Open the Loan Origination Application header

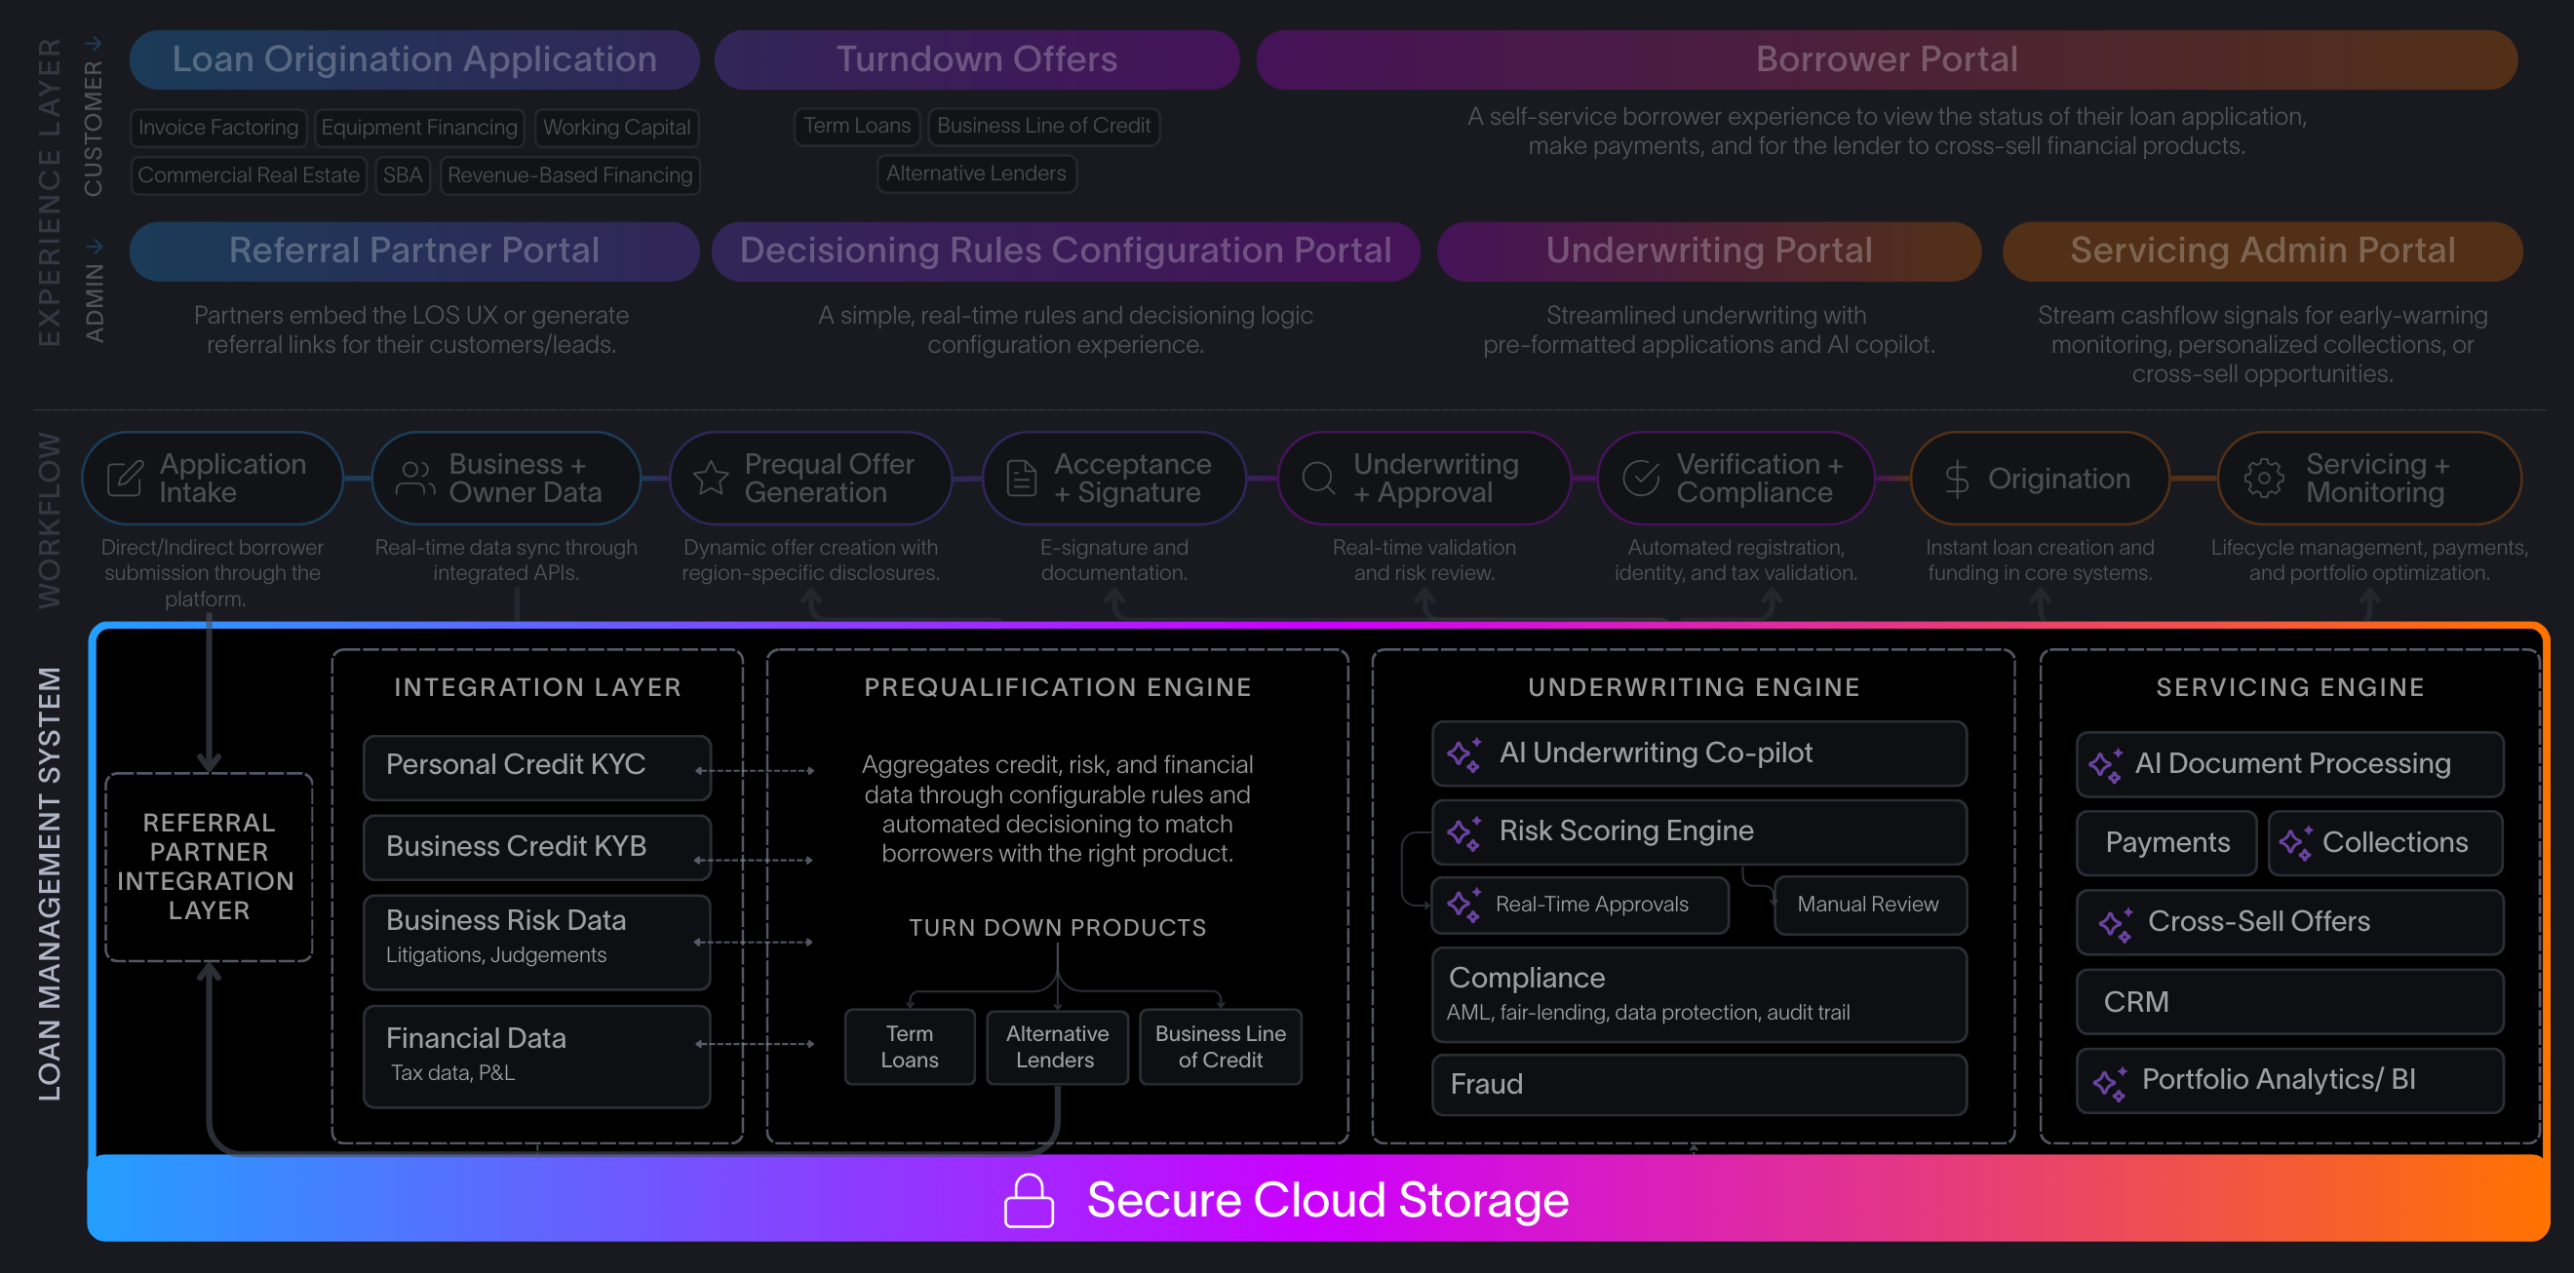click(x=413, y=60)
